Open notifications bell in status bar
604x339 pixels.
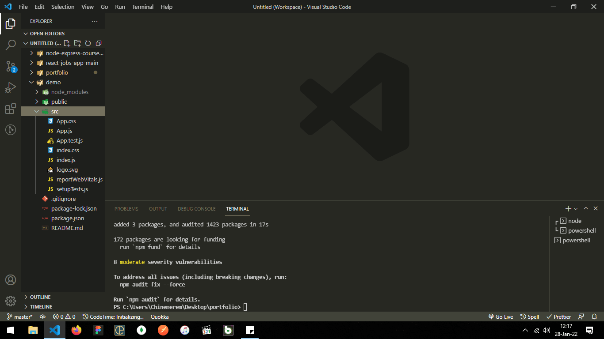click(594, 316)
